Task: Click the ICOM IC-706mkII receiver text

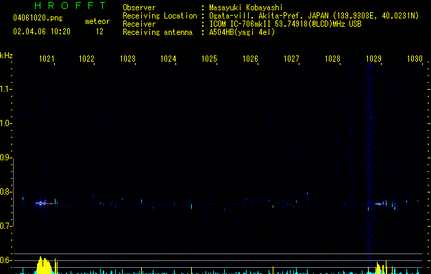Action: 285,24
